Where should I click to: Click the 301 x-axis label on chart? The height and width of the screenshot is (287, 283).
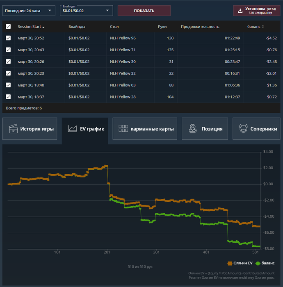pos(156,252)
